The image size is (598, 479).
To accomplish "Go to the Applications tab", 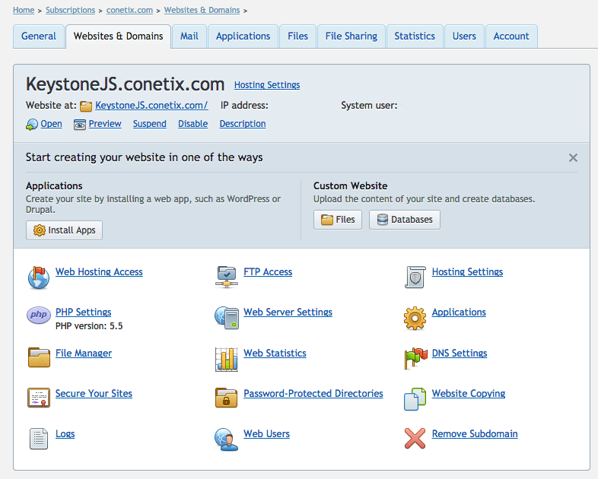I will (243, 36).
